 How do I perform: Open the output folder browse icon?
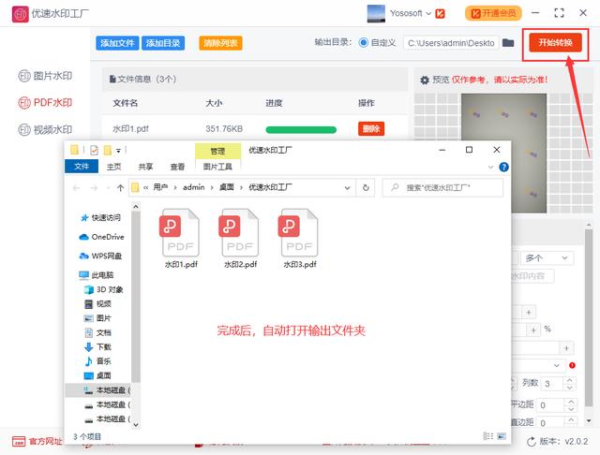(508, 42)
